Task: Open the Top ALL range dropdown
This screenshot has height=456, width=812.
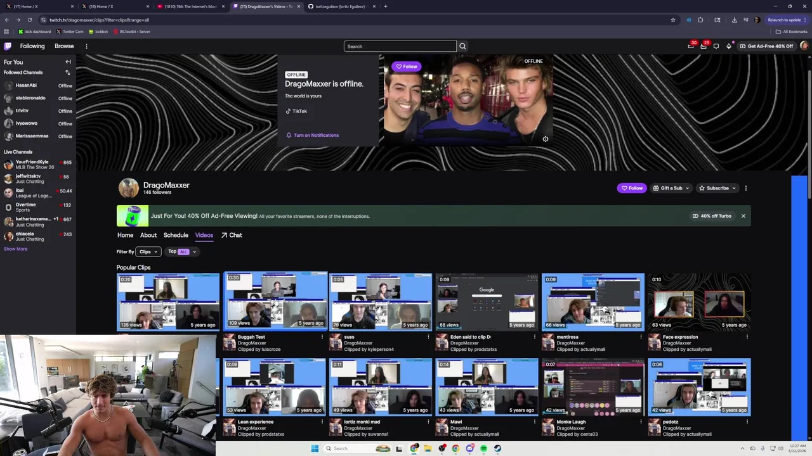Action: coord(182,251)
